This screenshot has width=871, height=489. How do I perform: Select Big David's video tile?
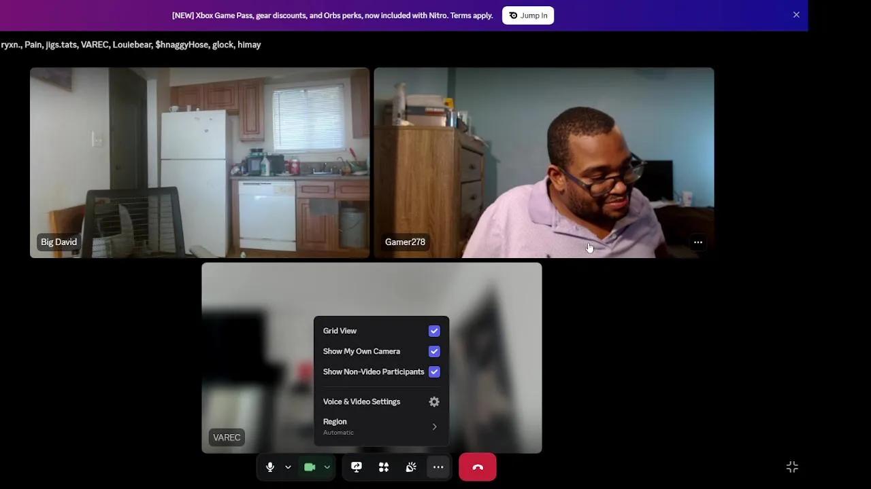pyautogui.click(x=200, y=163)
